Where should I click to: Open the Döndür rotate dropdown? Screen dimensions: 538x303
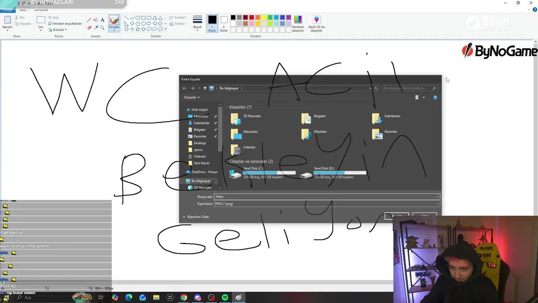pyautogui.click(x=58, y=30)
